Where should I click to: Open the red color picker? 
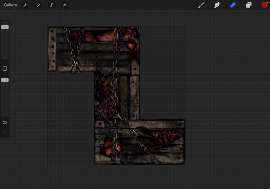(264, 5)
